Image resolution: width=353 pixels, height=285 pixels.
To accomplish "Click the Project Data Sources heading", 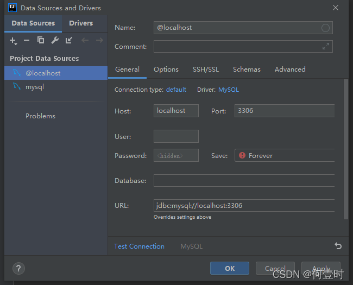I will 45,59.
